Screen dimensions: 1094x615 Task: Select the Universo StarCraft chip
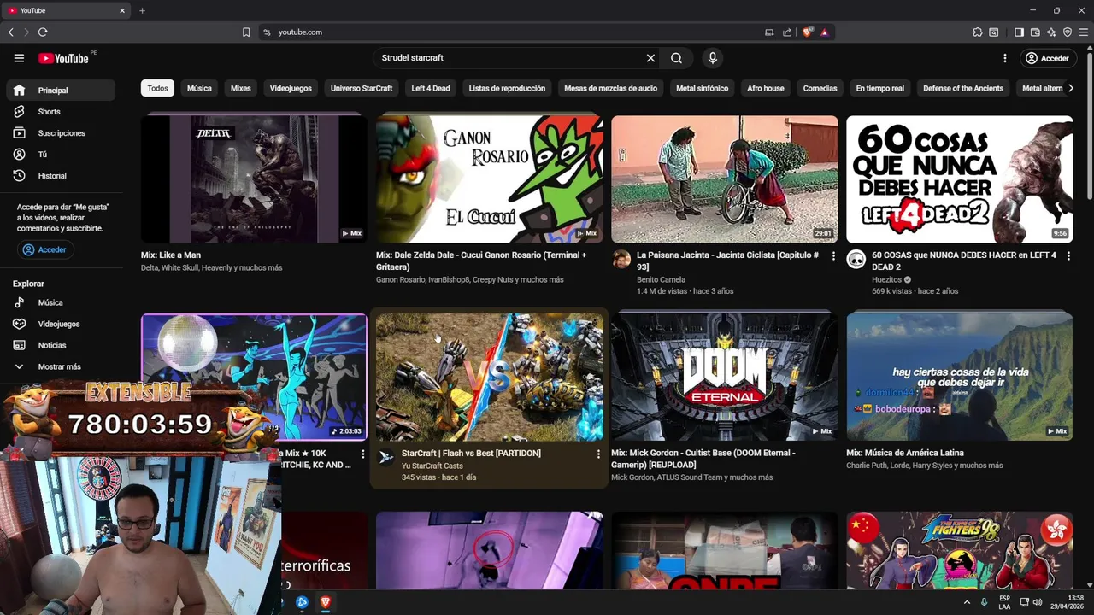coord(362,88)
